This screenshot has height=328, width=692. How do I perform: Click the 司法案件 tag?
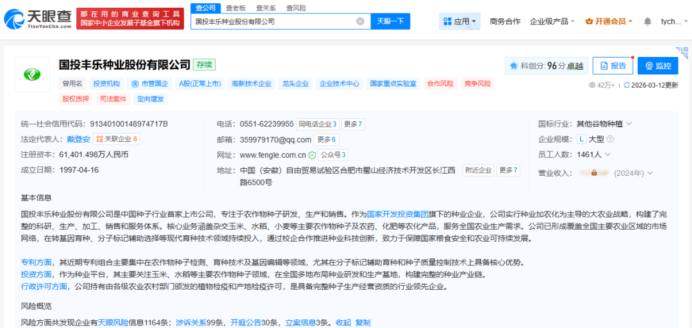(113, 99)
